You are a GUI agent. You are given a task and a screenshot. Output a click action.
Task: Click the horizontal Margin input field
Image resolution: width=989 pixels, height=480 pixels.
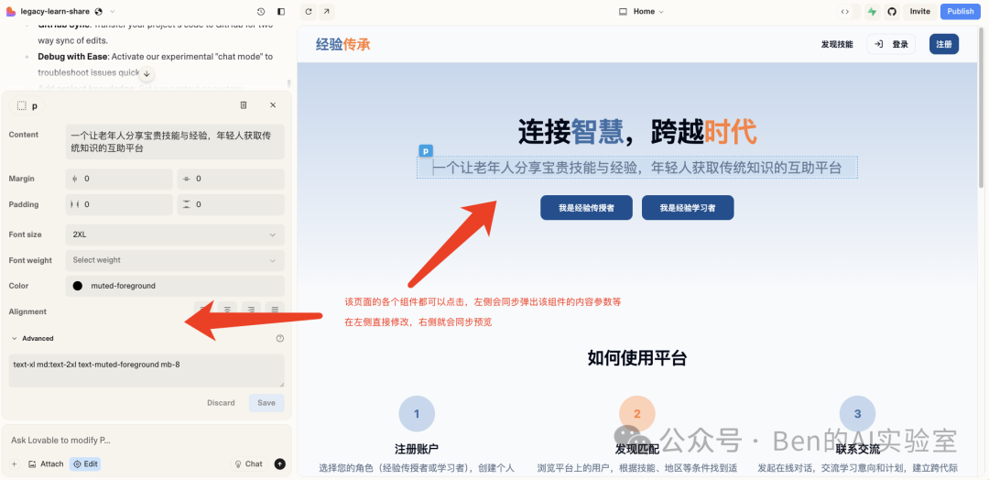click(119, 179)
